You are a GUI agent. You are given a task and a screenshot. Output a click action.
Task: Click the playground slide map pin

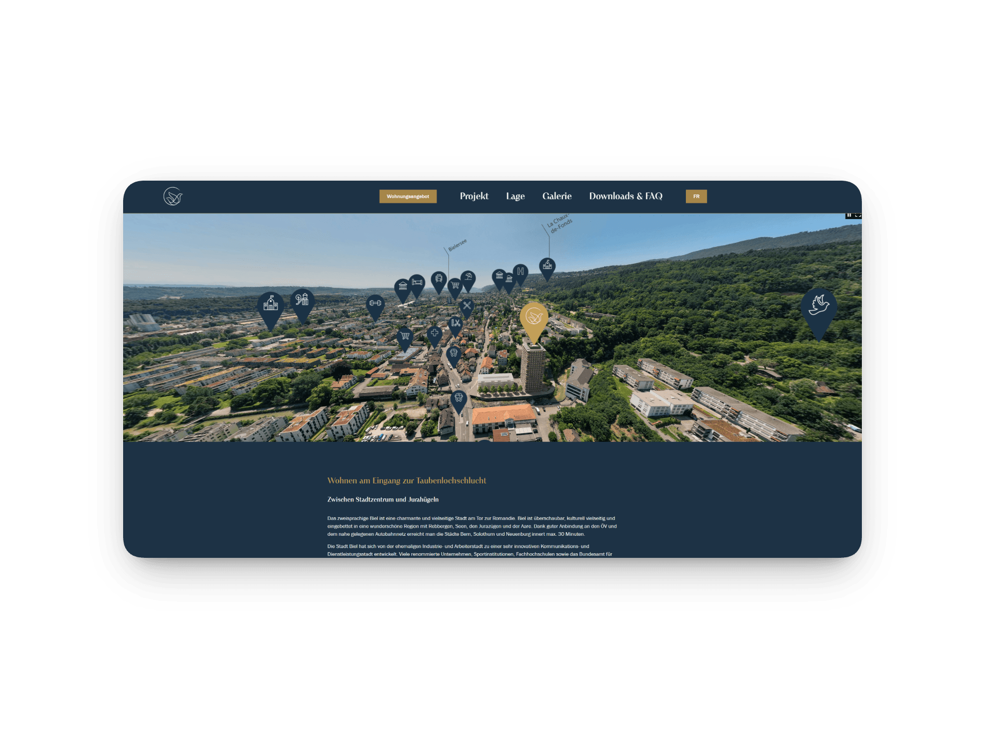click(302, 300)
